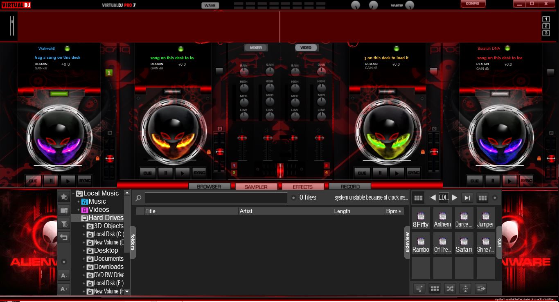
Task: Trigger the Jumper sample pad
Action: click(x=485, y=218)
